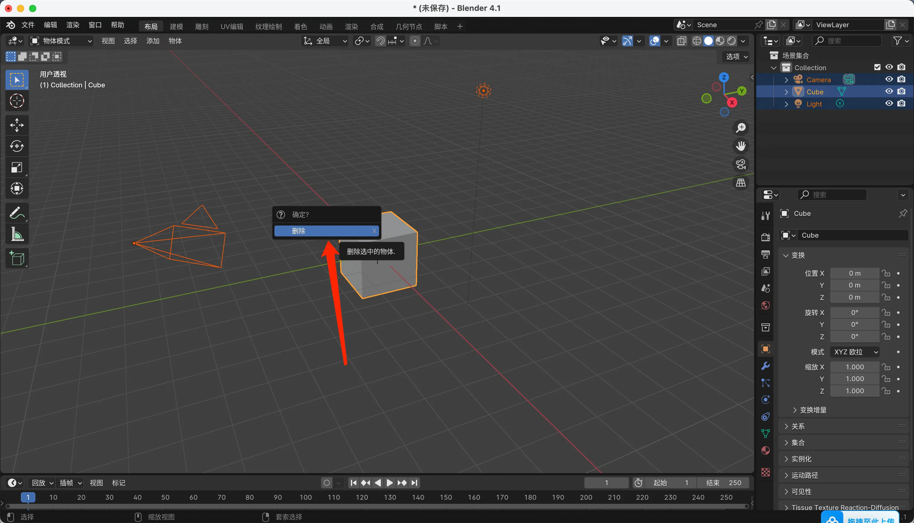Choose the Measure ruler tool

click(17, 234)
